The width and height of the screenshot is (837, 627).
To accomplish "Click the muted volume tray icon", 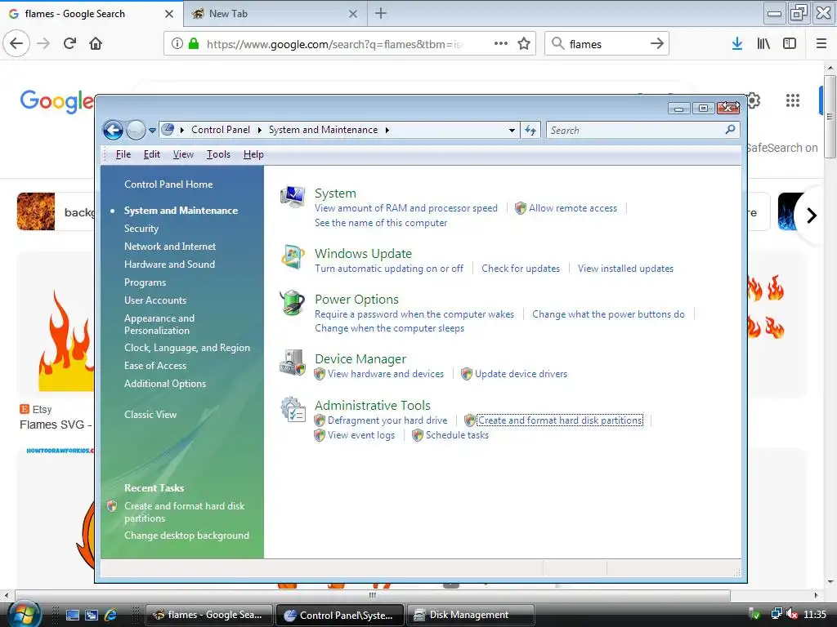I will click(x=792, y=614).
